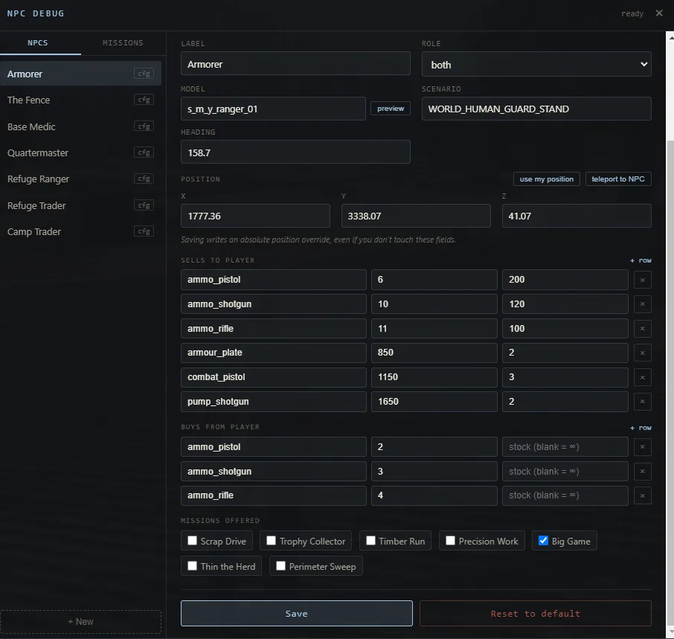This screenshot has height=639, width=674.
Task: Remove the pump_shotgun sells row
Action: pyautogui.click(x=642, y=402)
